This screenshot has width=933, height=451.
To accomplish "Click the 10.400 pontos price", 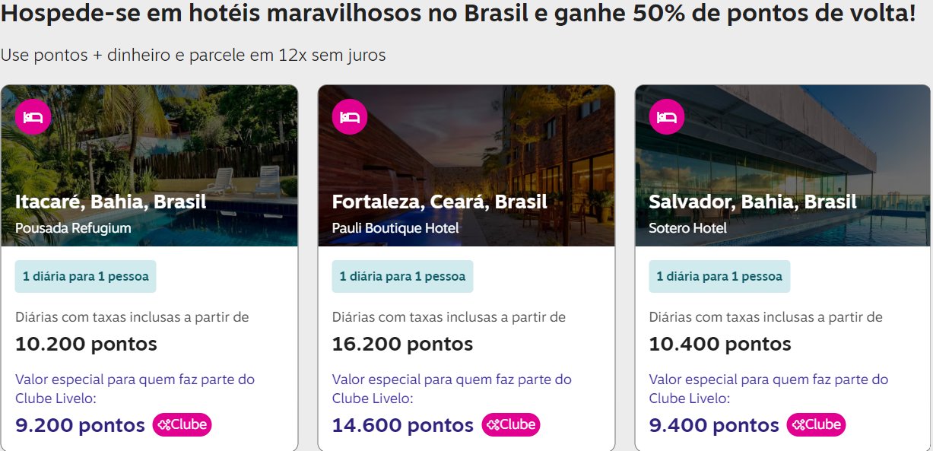I will (720, 344).
